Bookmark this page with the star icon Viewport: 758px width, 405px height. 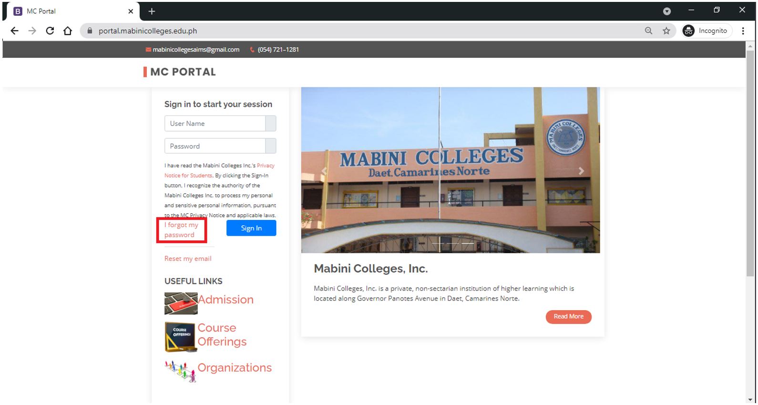tap(666, 31)
